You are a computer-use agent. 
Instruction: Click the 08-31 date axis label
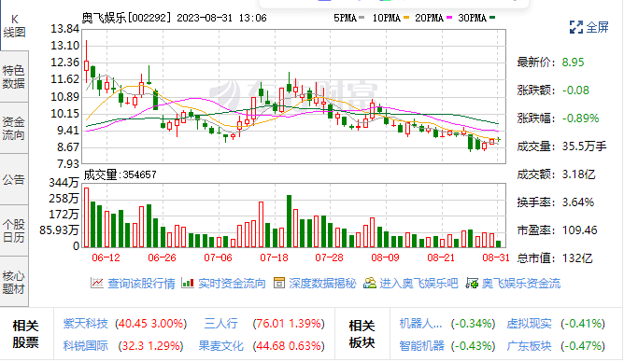496,258
